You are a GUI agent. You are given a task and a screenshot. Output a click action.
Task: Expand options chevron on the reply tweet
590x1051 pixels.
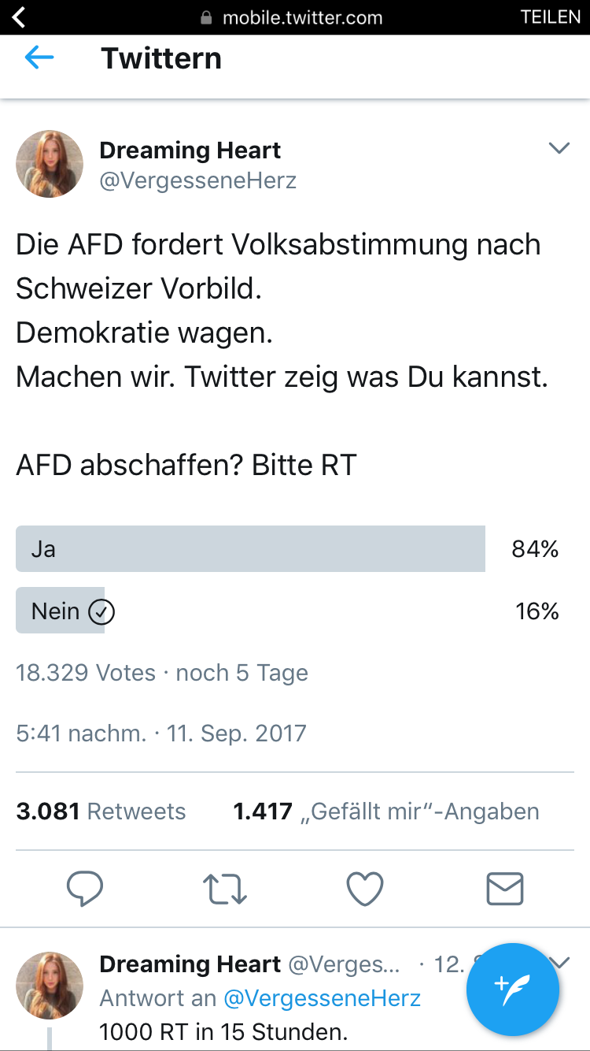click(x=561, y=963)
